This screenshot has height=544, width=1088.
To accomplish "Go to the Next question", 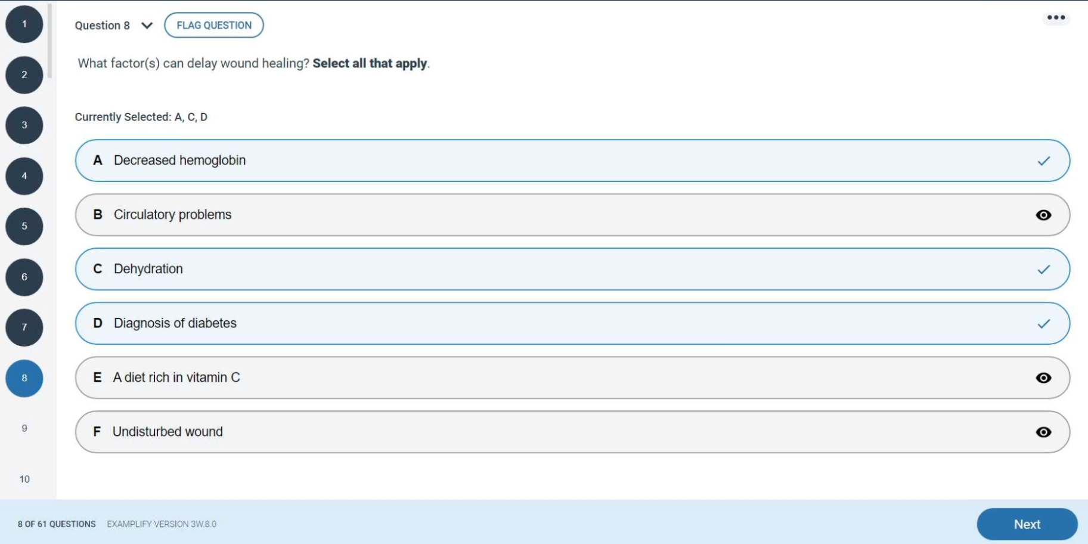I will point(1027,524).
